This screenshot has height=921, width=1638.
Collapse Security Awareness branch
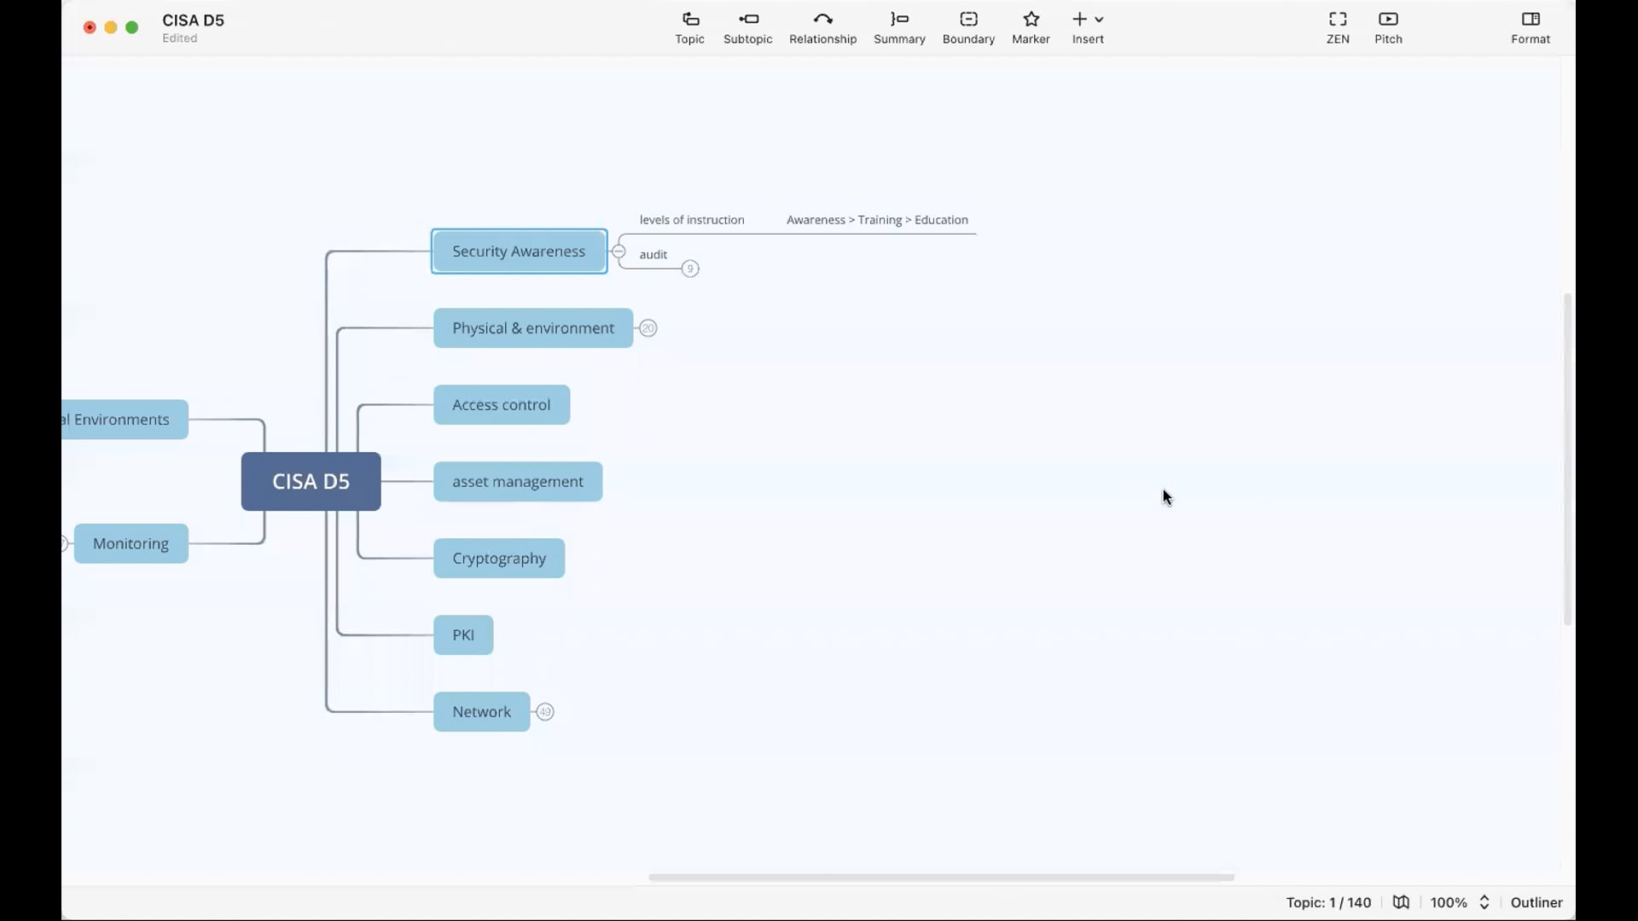[619, 252]
